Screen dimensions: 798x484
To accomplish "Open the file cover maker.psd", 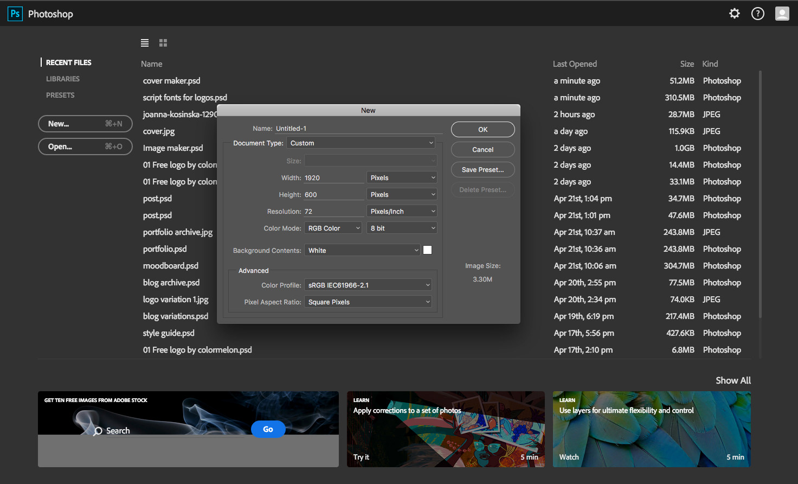I will pyautogui.click(x=171, y=81).
